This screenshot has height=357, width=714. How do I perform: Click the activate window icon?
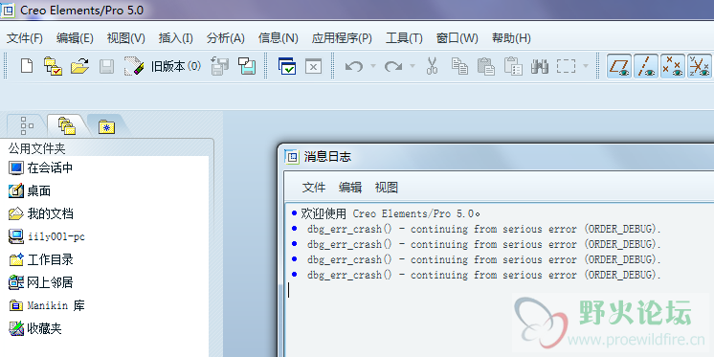(287, 66)
